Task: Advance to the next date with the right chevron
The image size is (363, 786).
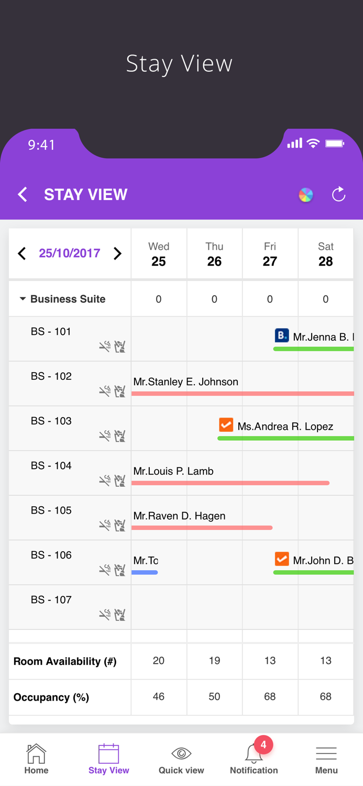Action: pyautogui.click(x=118, y=253)
